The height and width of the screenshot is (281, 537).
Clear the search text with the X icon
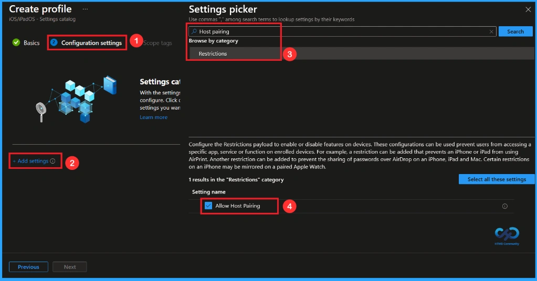point(491,31)
